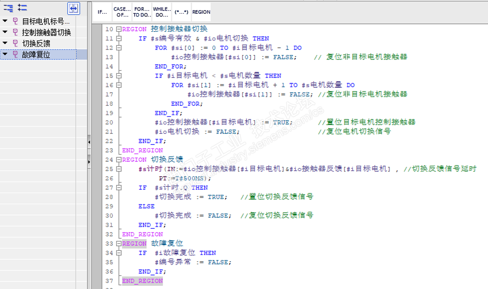
Task: Insert a REGION template
Action: click(201, 12)
